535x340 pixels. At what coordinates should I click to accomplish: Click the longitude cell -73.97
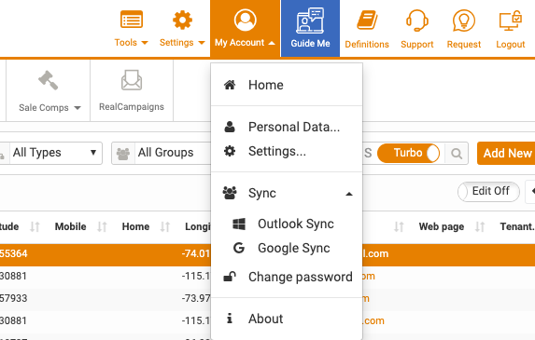tap(196, 298)
